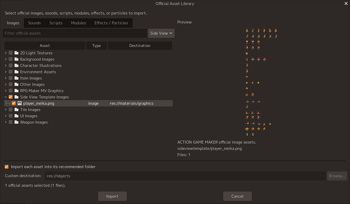Expand the Tile Images folder

6,110
